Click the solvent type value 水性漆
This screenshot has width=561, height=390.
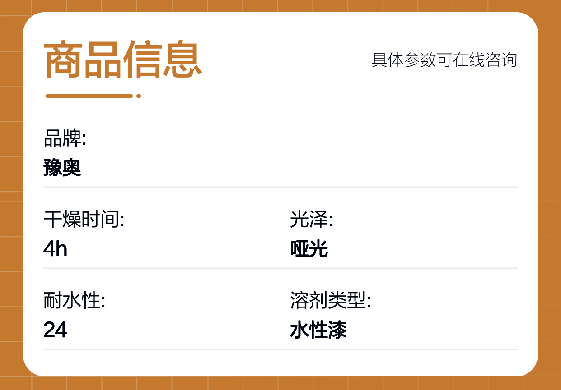(x=318, y=330)
